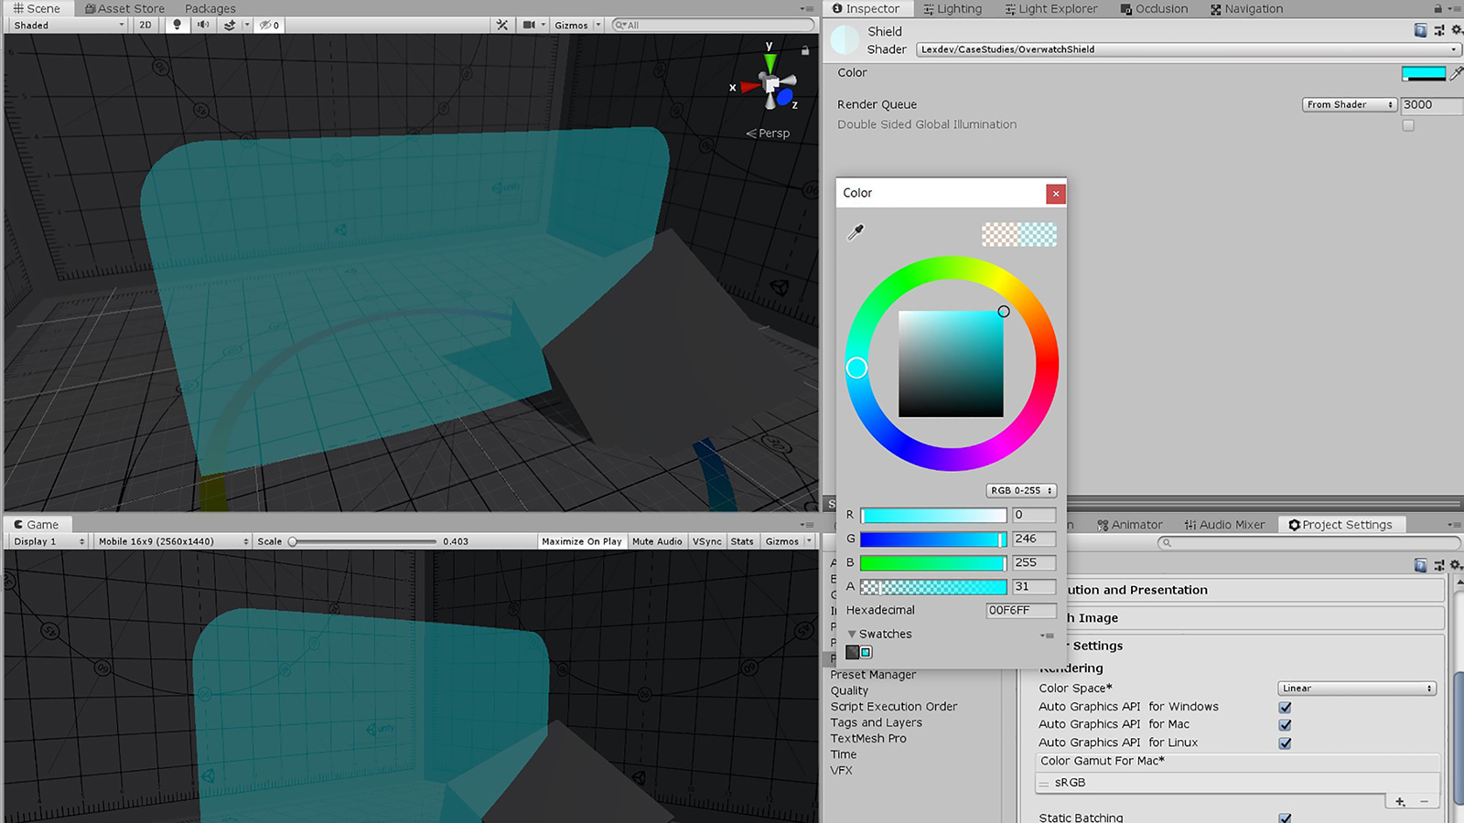Open material help book icon in Inspector
The height and width of the screenshot is (823, 1464).
coord(1420,30)
